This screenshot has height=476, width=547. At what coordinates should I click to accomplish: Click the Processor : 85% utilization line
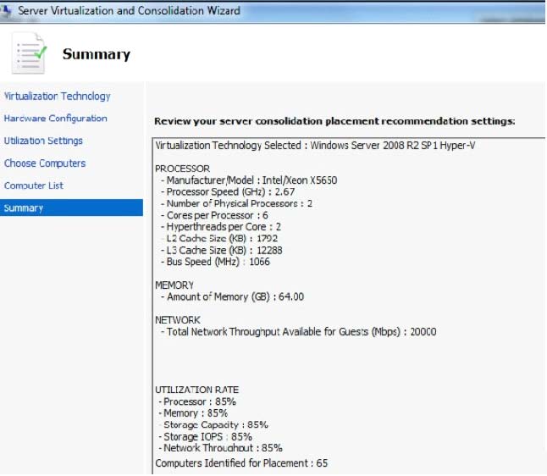click(197, 401)
